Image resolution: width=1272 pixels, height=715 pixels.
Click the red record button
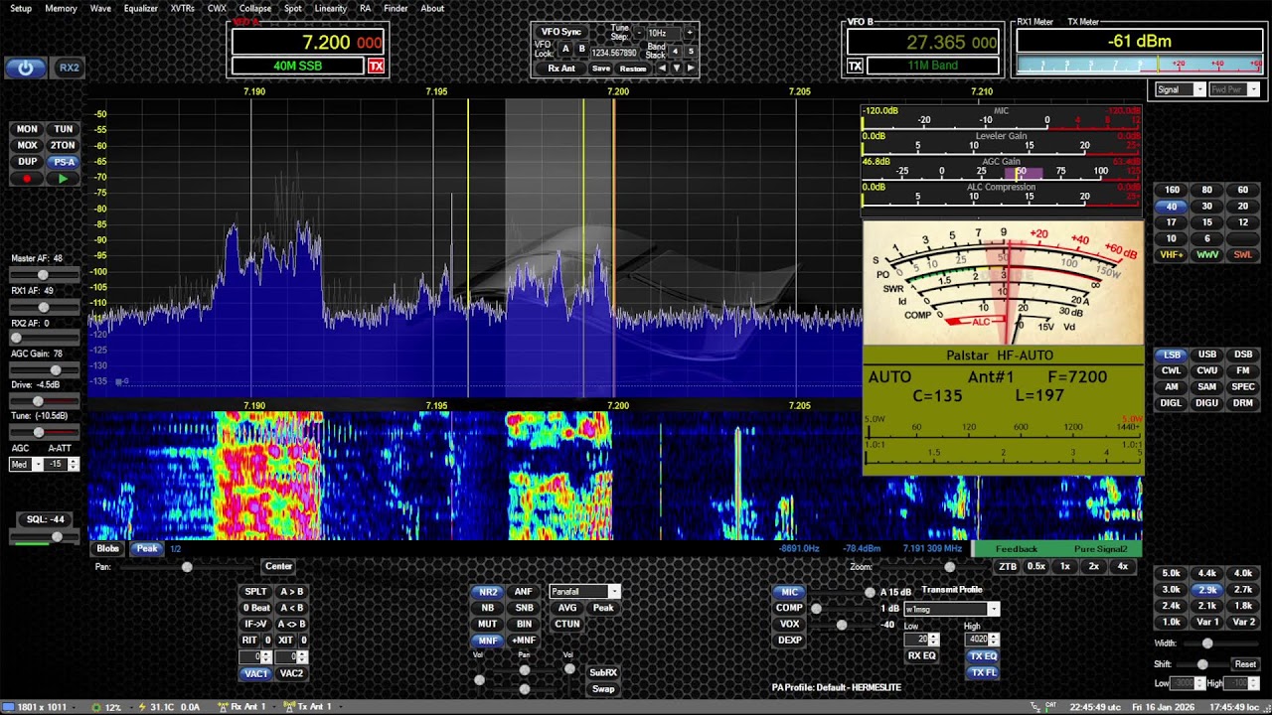tap(27, 179)
